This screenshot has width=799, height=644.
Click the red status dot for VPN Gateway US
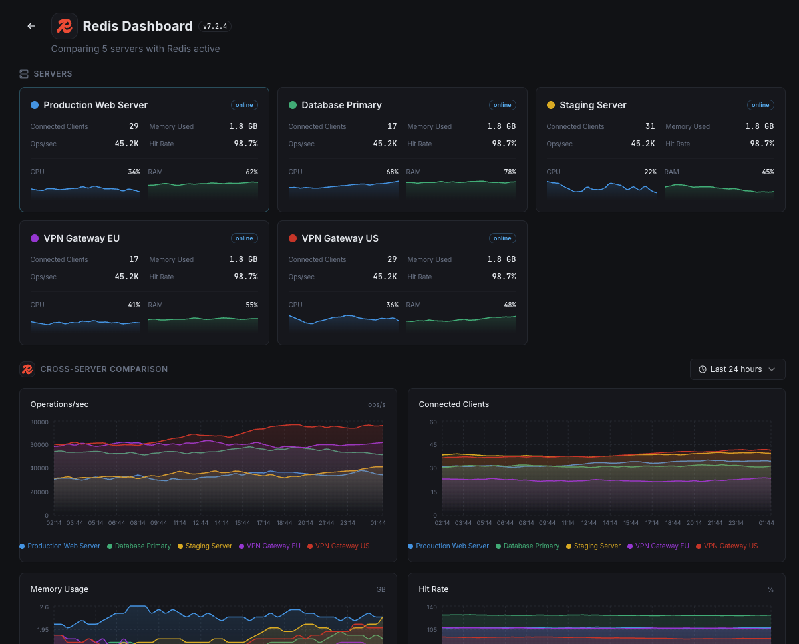293,238
